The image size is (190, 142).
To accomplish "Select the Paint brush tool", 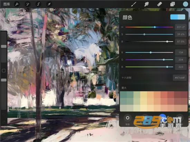I will point(134,4).
